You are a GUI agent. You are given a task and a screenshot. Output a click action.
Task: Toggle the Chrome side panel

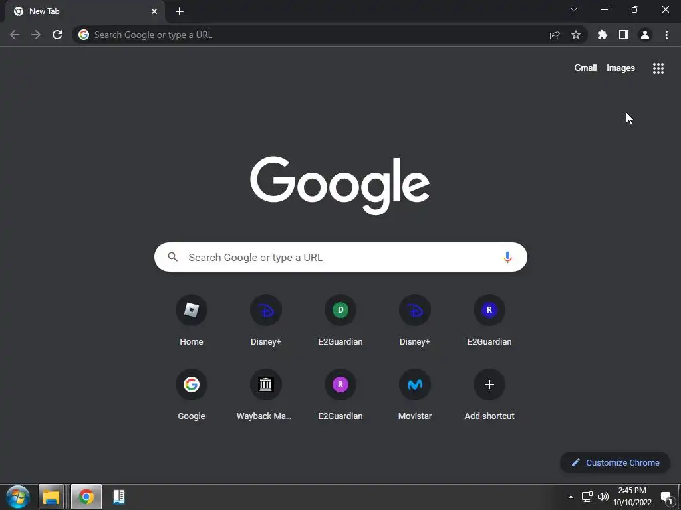point(624,35)
